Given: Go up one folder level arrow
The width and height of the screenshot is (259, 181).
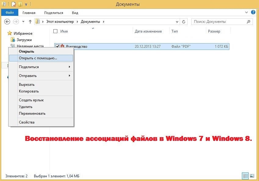Looking at the screenshot, I should pyautogui.click(x=30, y=22).
